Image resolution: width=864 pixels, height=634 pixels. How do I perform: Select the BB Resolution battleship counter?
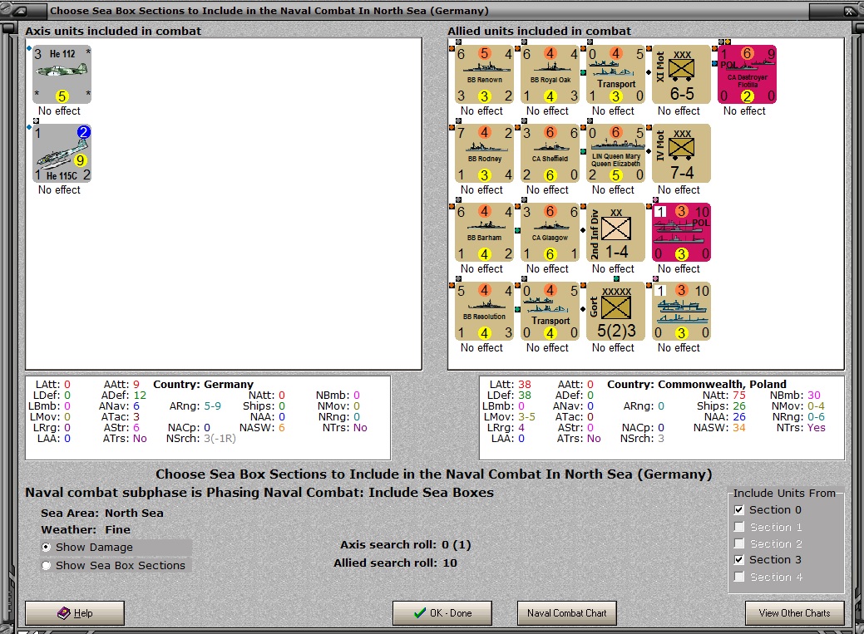pyautogui.click(x=484, y=312)
